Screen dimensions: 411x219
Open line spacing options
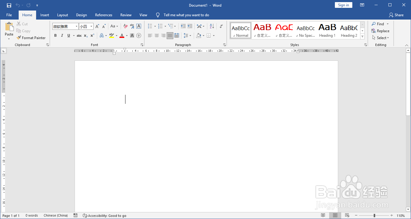point(187,35)
